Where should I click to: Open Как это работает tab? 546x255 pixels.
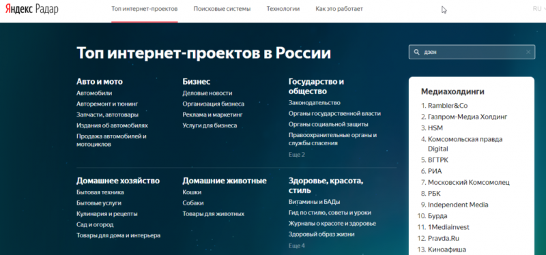[339, 9]
